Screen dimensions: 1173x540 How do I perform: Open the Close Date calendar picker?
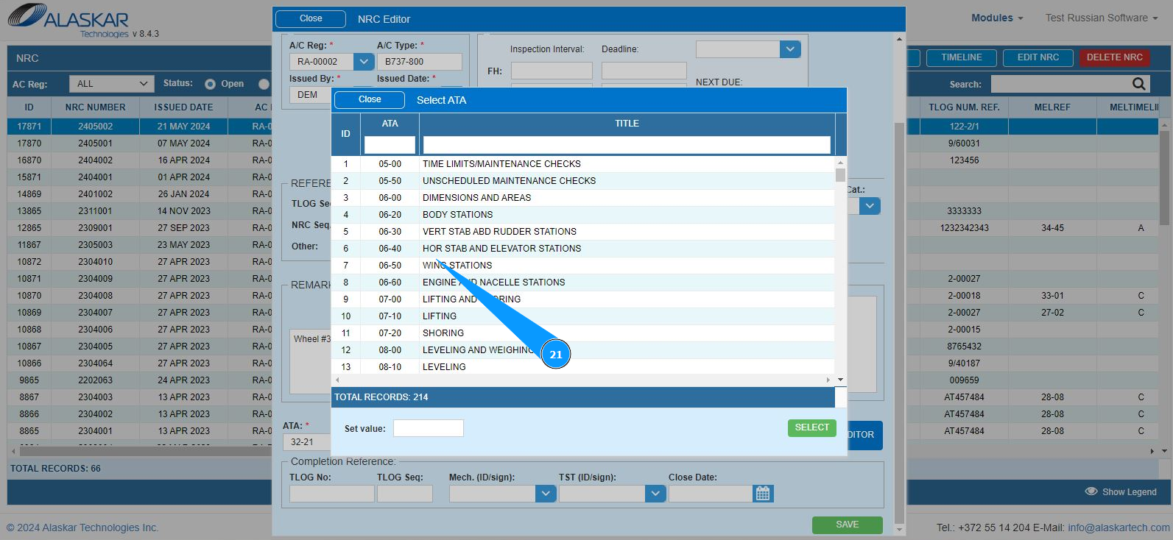763,494
